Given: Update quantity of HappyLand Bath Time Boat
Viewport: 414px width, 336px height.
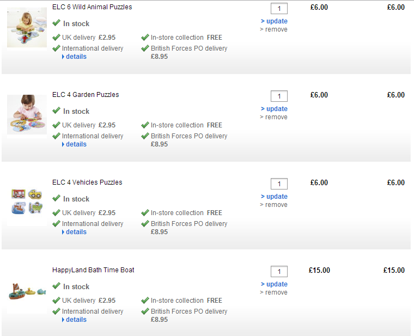Looking at the screenshot, I should click(274, 284).
